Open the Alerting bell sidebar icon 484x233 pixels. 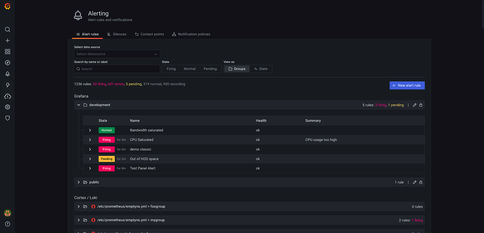coord(8,74)
